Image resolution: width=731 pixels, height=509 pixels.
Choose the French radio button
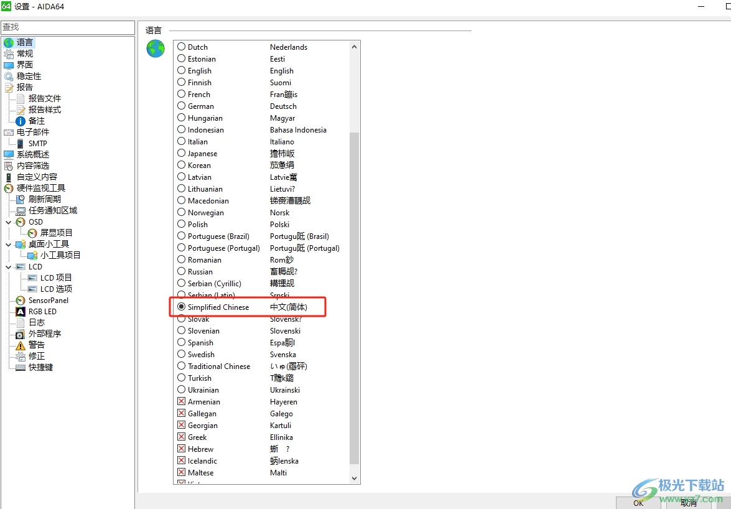pyautogui.click(x=182, y=94)
